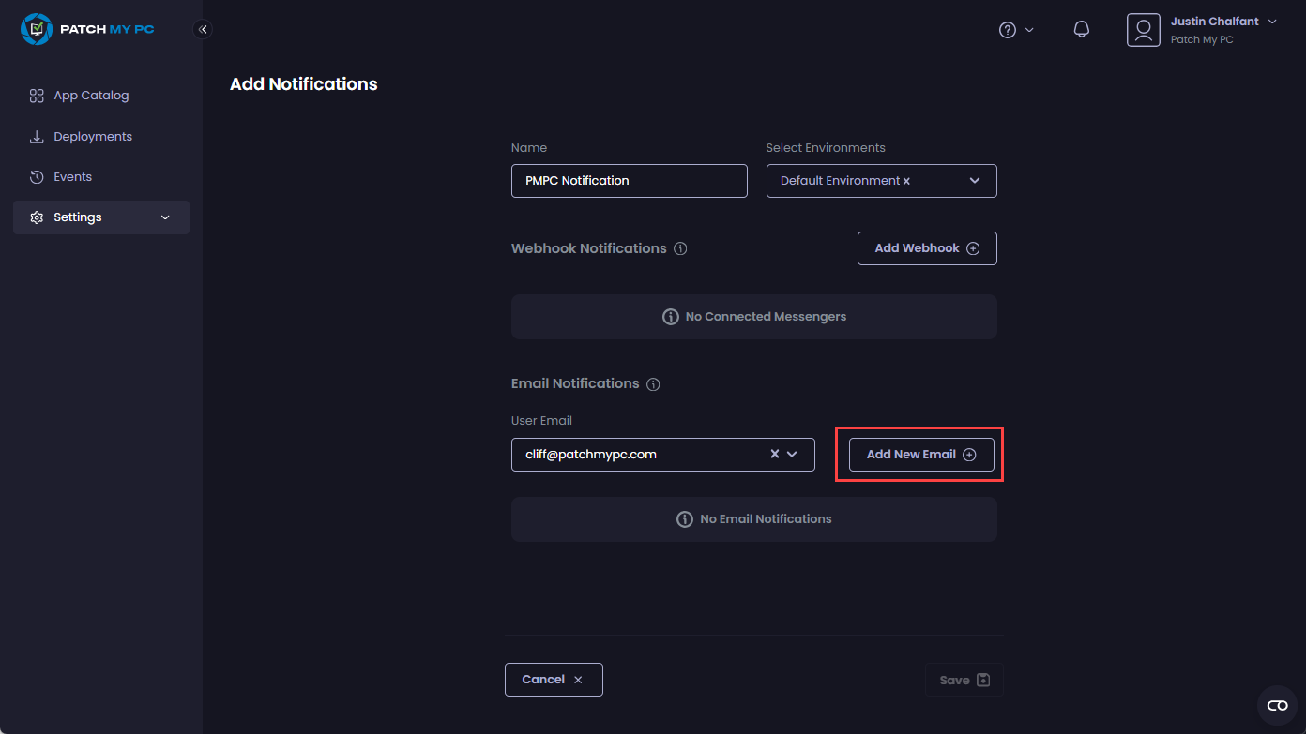
Task: Click the Patch My PC logo
Action: (x=87, y=29)
